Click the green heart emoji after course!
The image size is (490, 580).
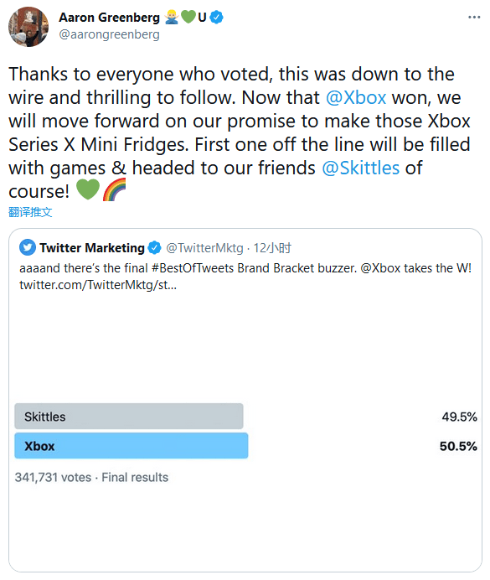point(88,189)
